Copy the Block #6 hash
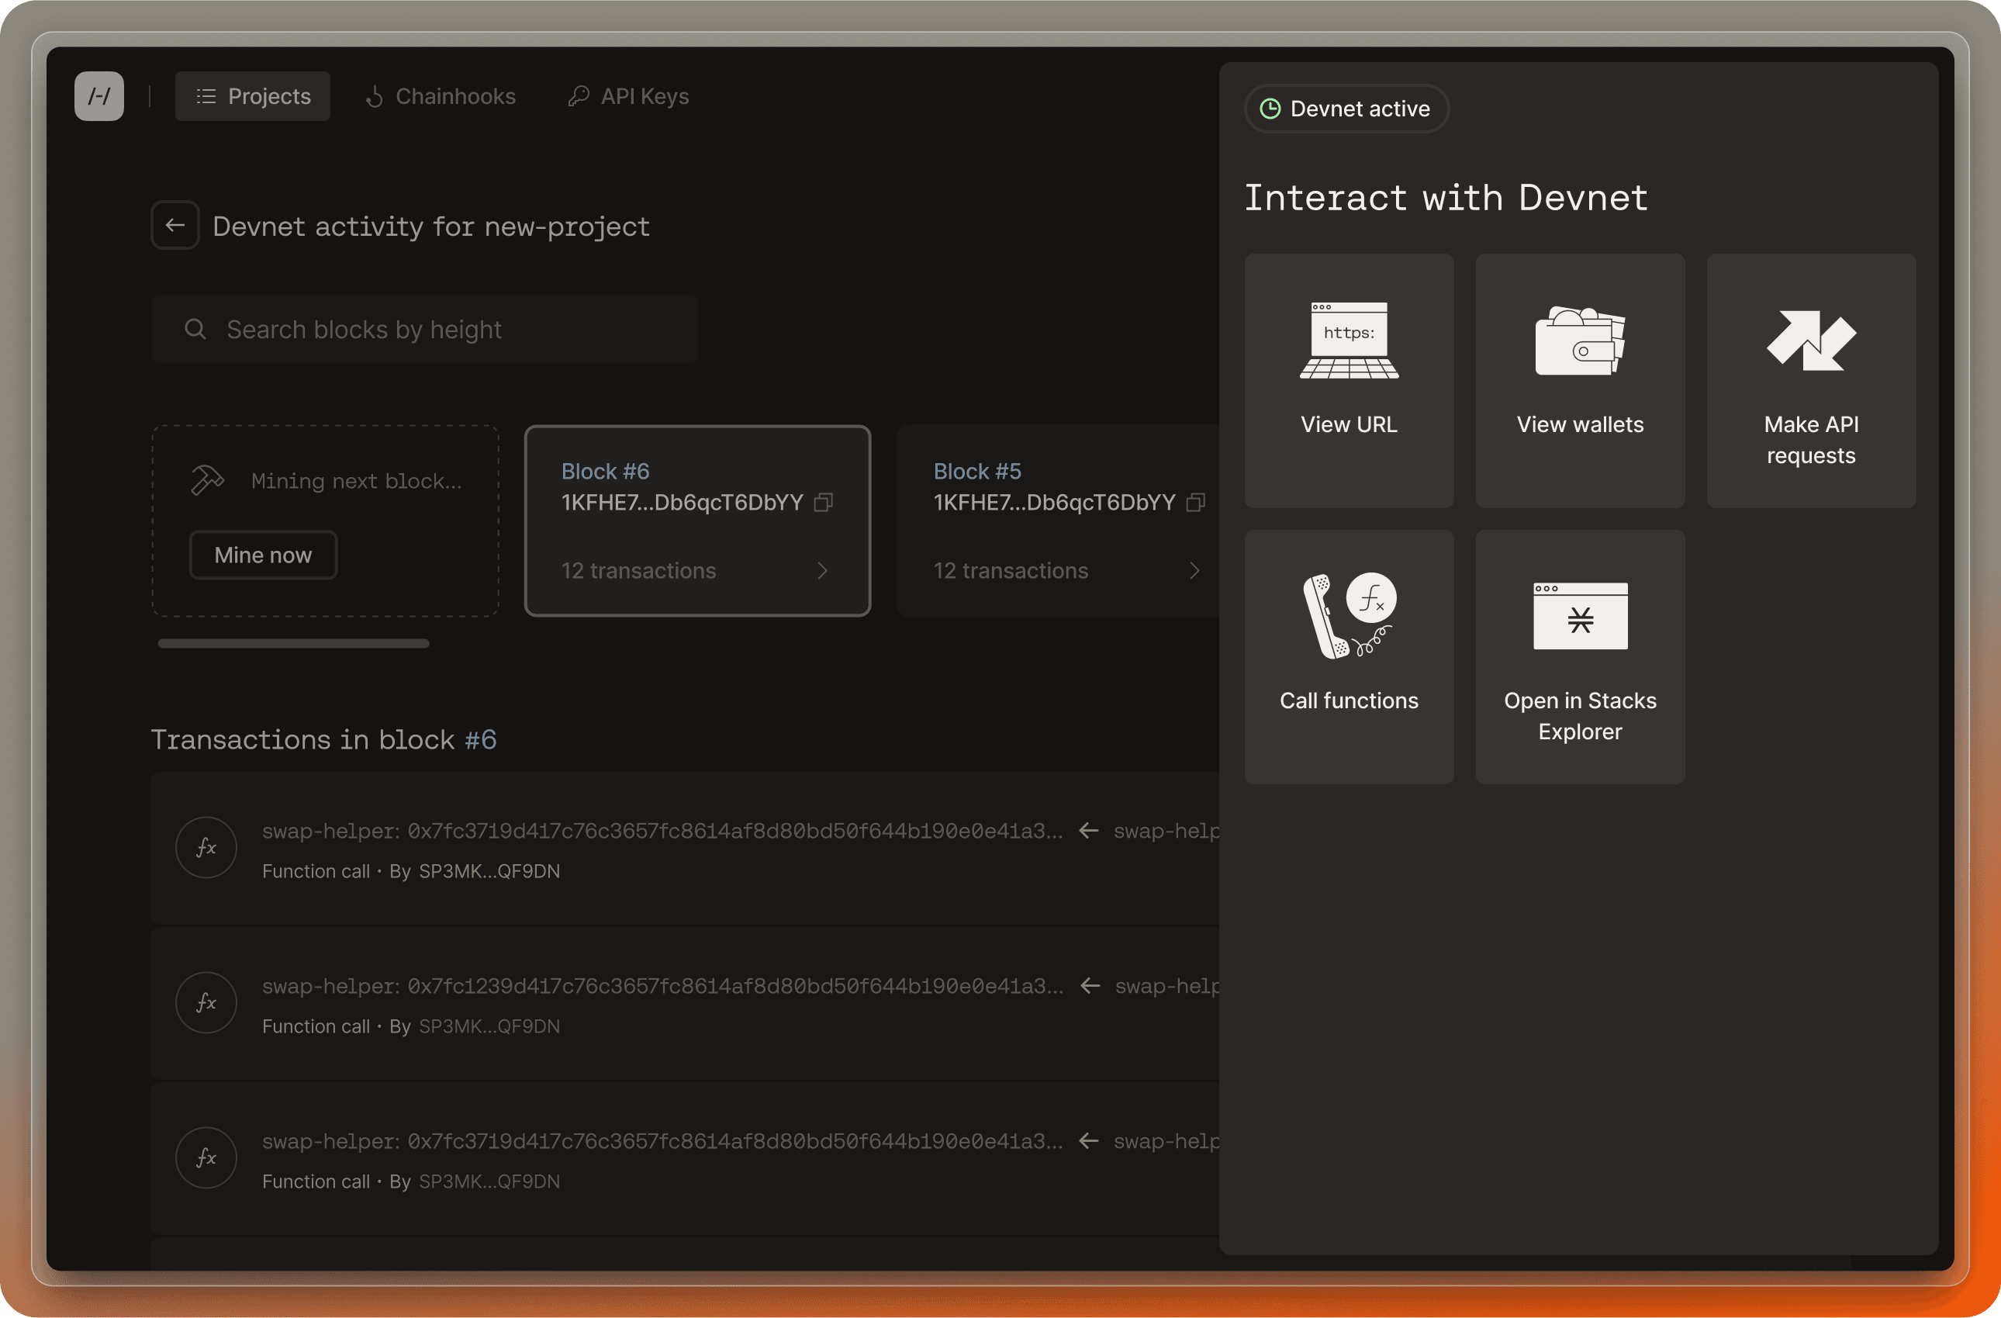The height and width of the screenshot is (1318, 2001). 824,502
